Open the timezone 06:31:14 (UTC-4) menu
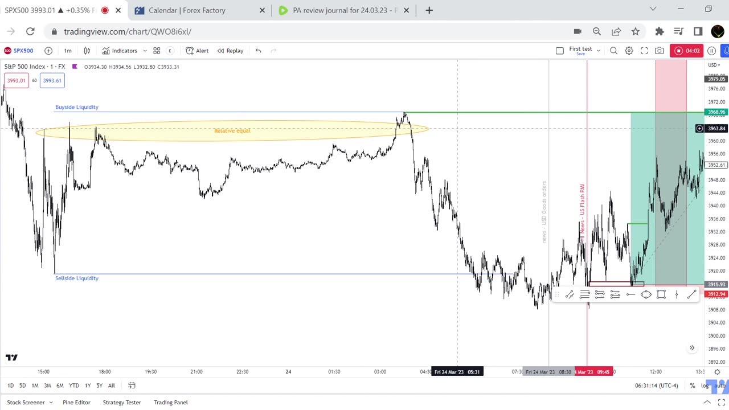This screenshot has width=729, height=410. tap(657, 386)
